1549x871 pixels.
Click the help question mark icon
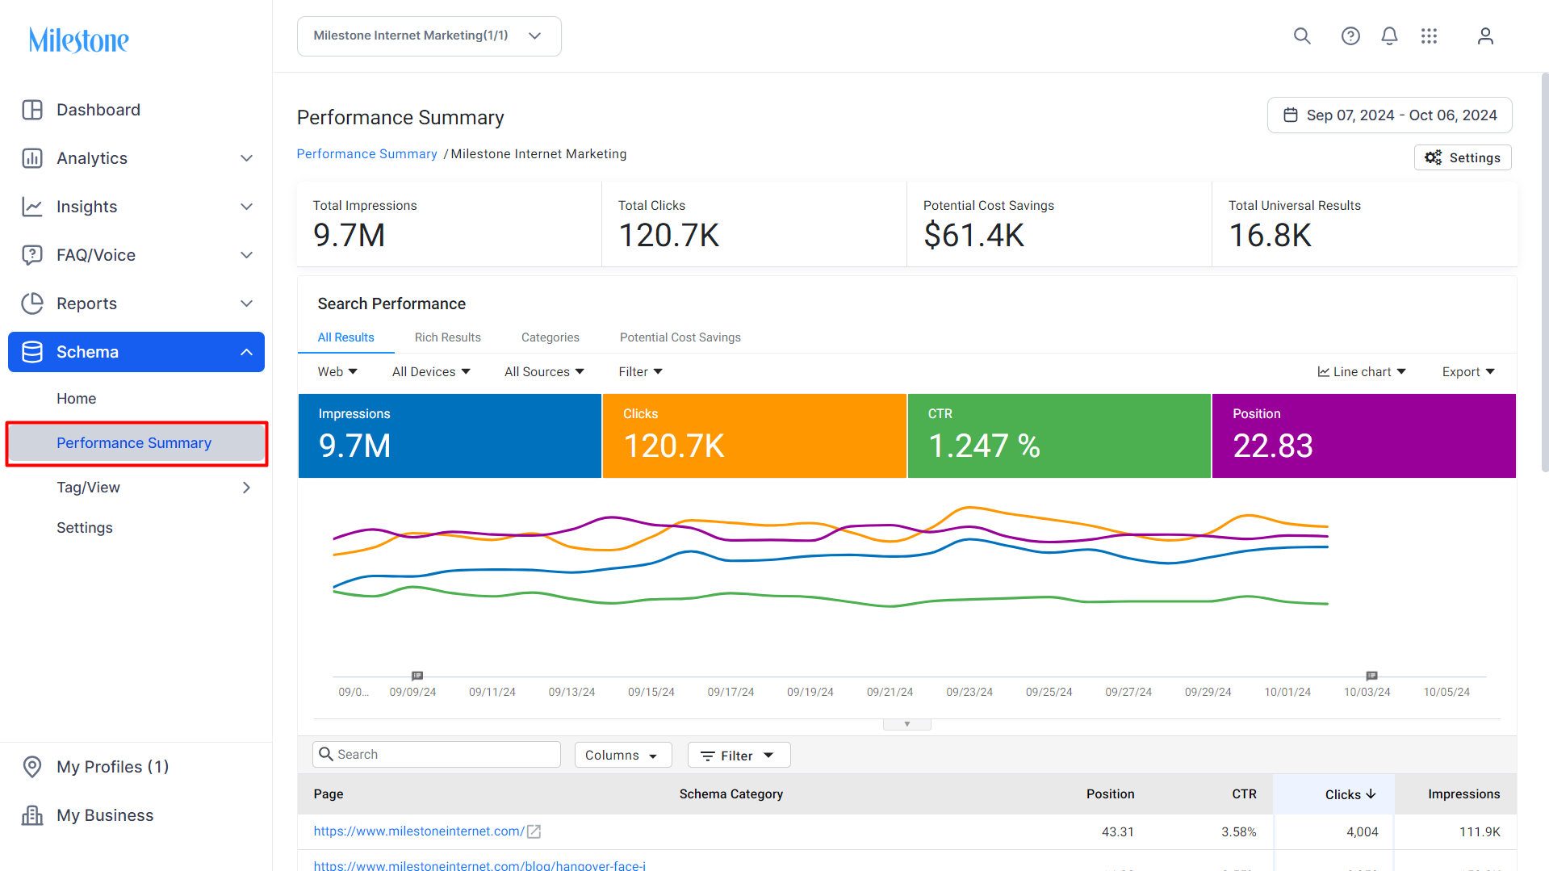(1350, 36)
